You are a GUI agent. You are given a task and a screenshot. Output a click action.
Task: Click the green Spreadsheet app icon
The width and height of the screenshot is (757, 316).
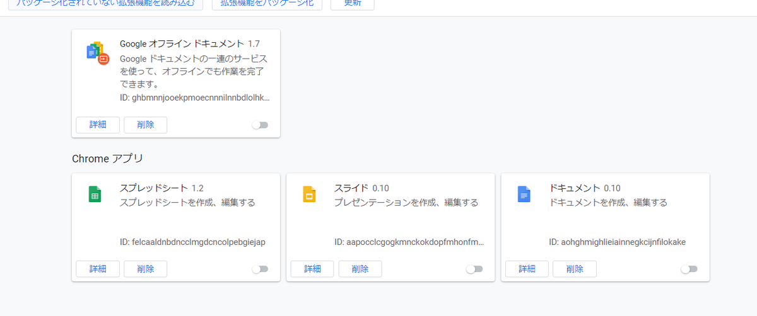[95, 195]
